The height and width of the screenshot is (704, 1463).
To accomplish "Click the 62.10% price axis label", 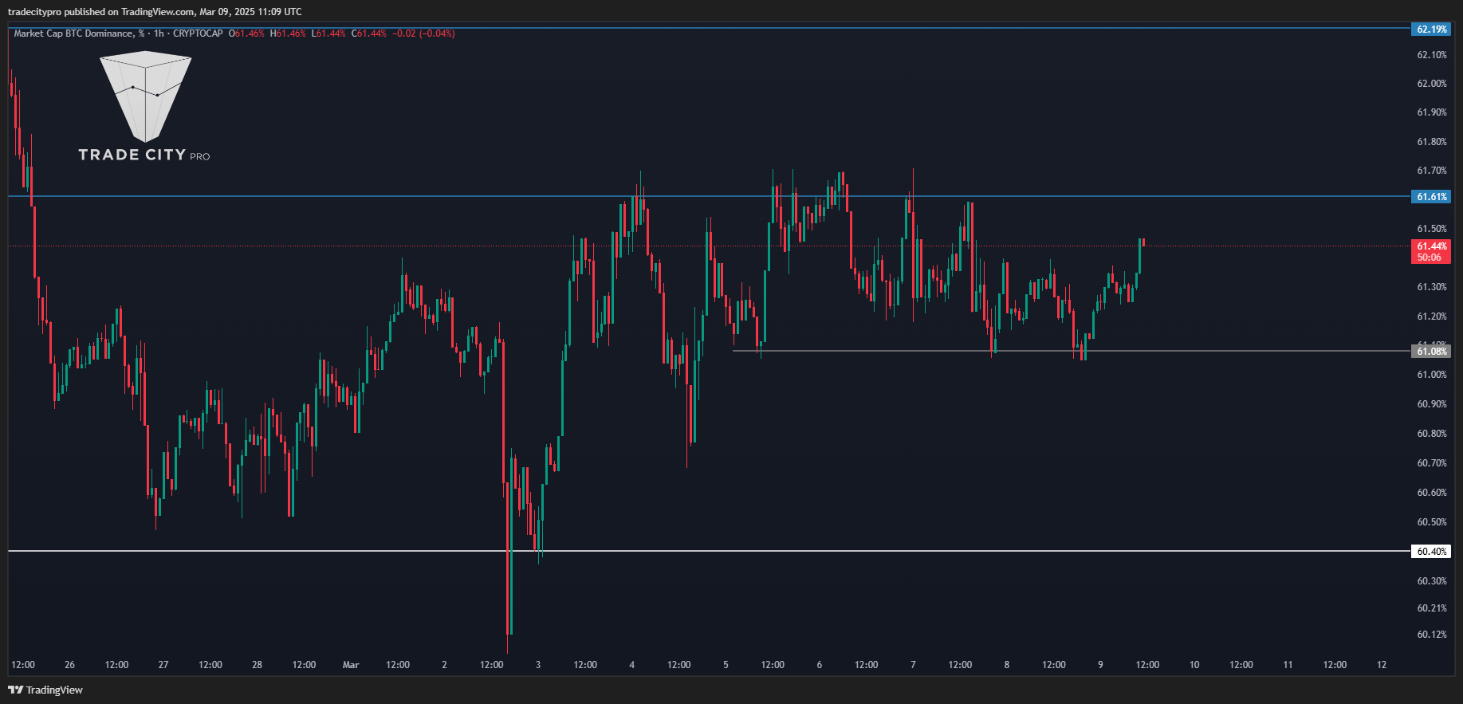I will [x=1431, y=55].
